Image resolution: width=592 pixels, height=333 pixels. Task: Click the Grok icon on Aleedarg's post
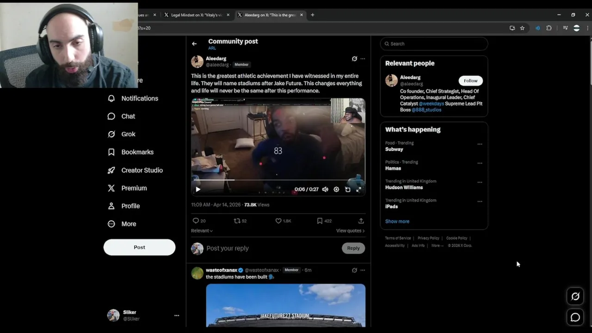point(354,59)
